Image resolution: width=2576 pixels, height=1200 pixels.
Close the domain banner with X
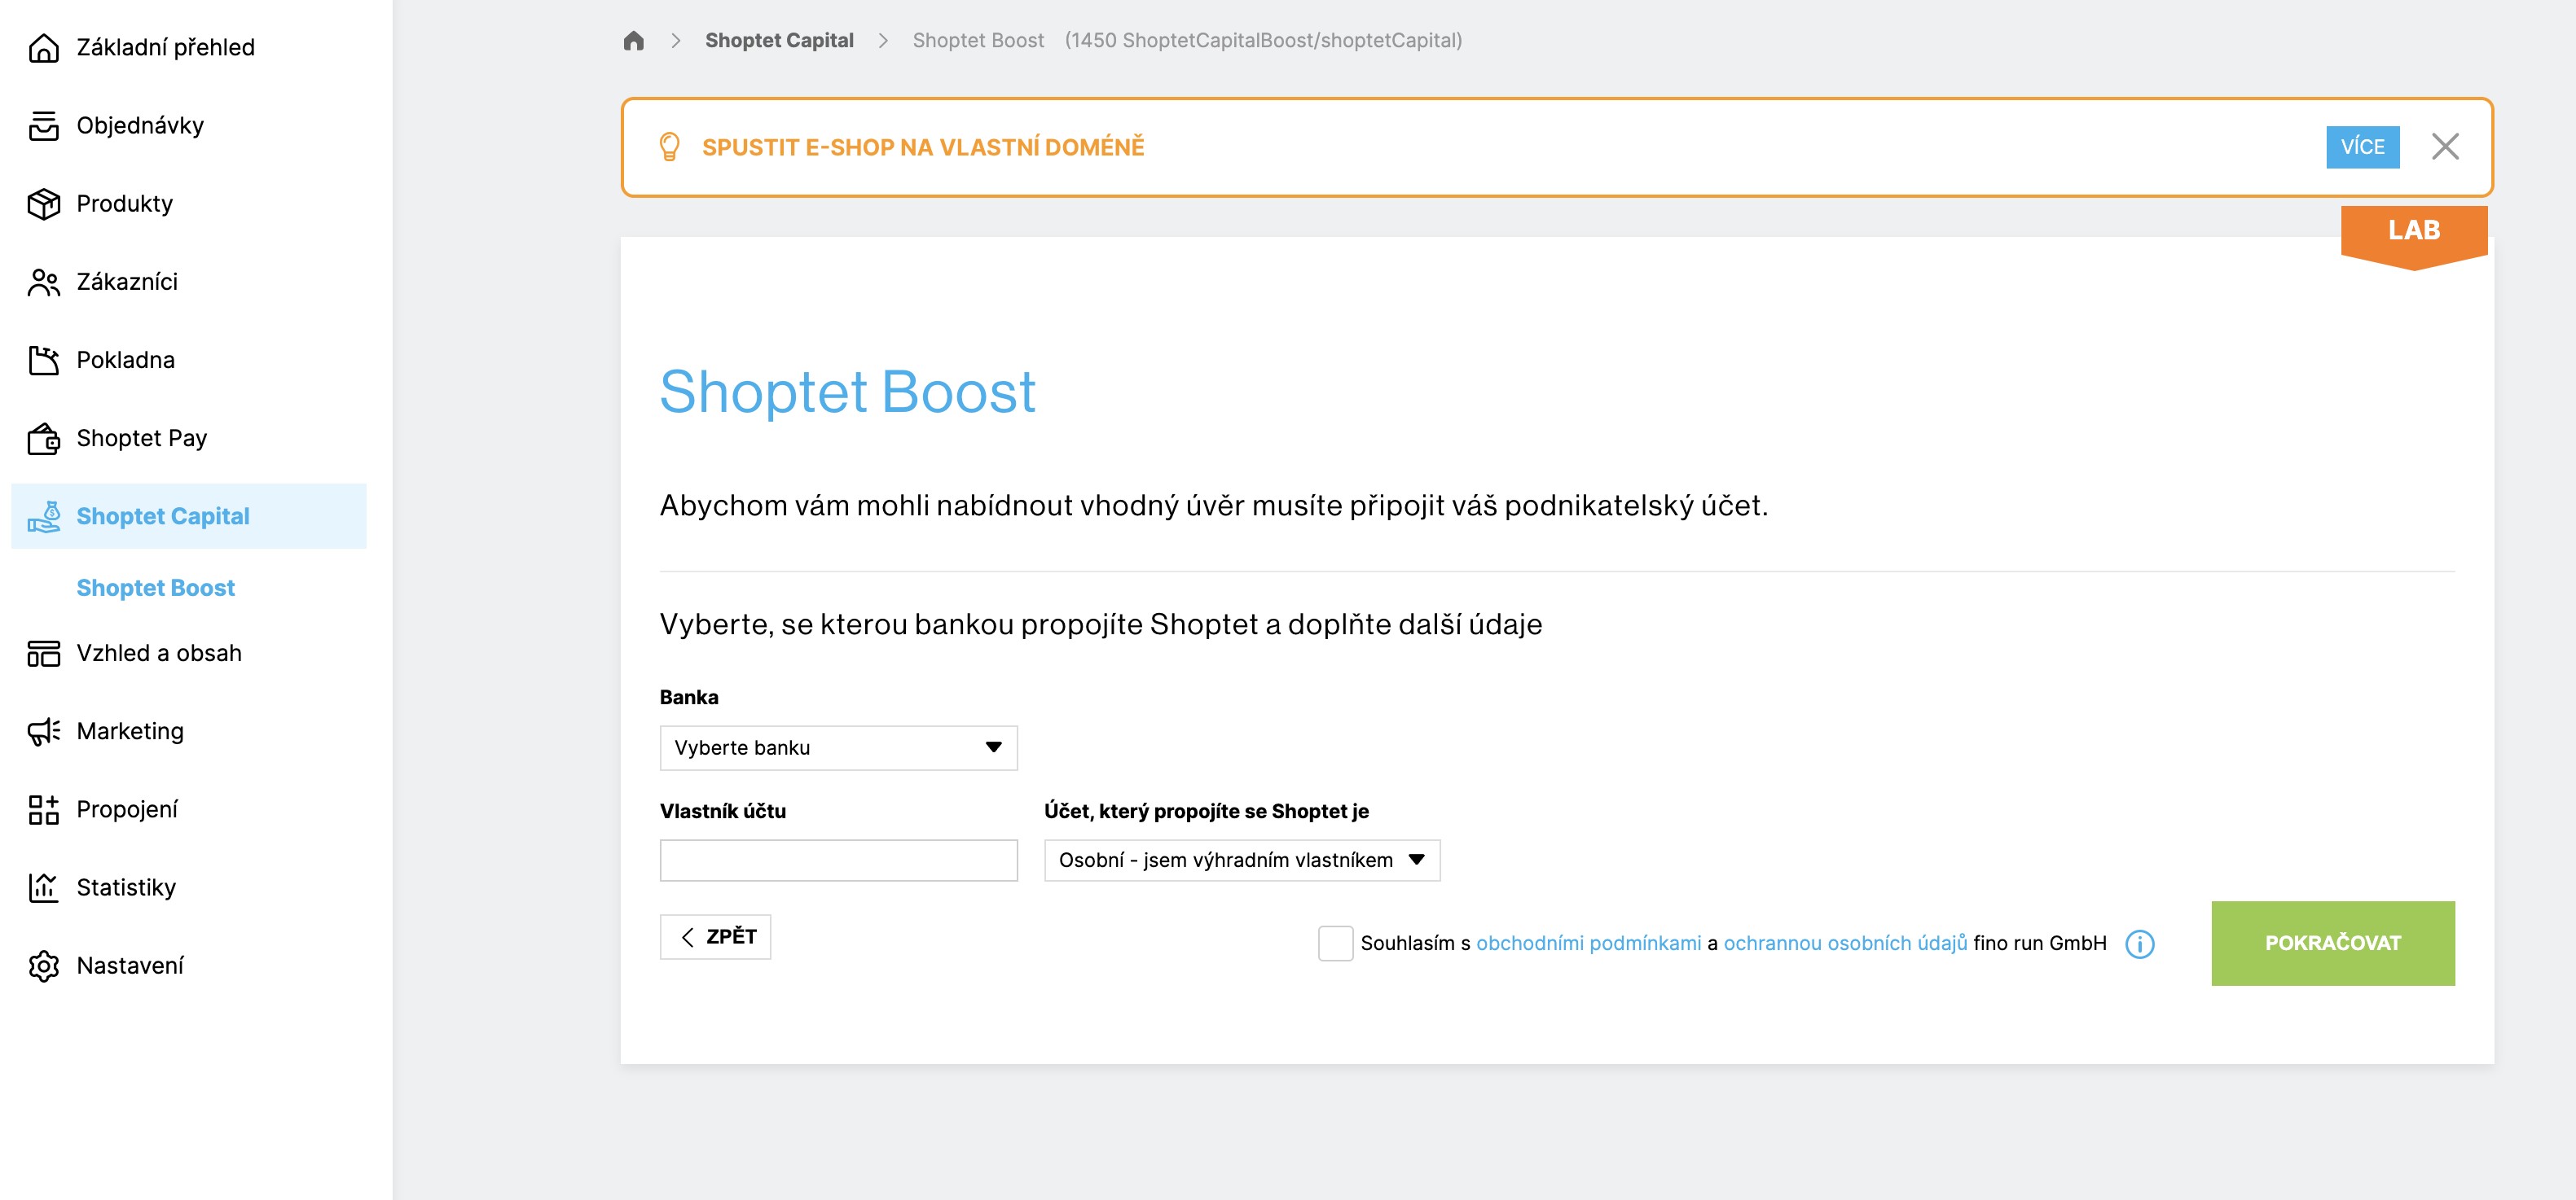pyautogui.click(x=2445, y=147)
